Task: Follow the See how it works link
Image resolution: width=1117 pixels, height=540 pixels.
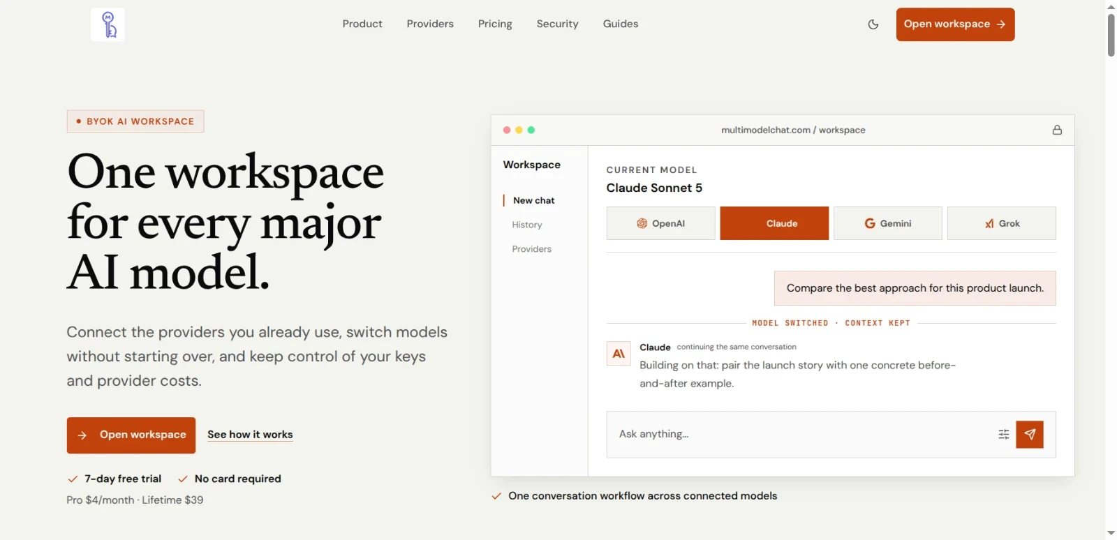Action: (250, 435)
